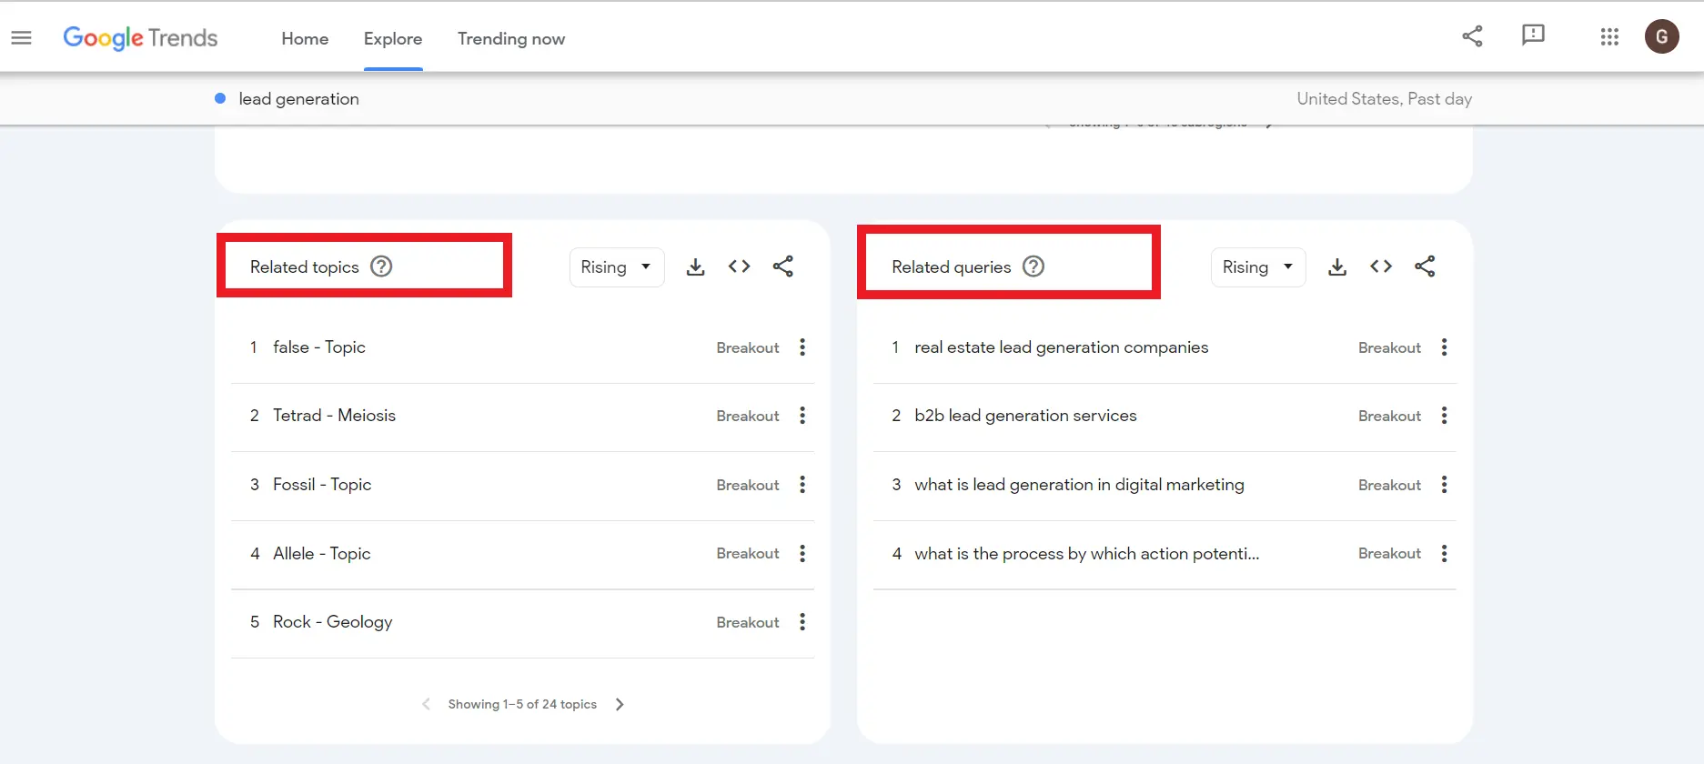Open Rising dropdown in Related topics
Viewport: 1704px width, 764px height.
pyautogui.click(x=616, y=267)
